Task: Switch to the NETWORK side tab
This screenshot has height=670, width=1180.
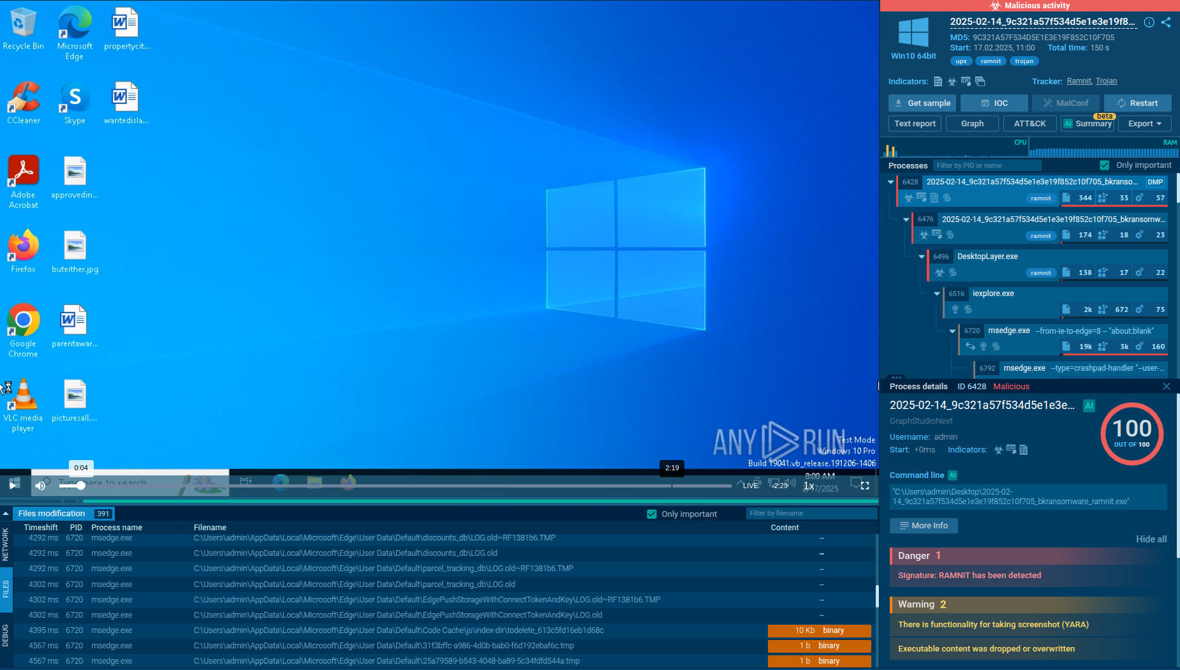Action: (x=5, y=544)
